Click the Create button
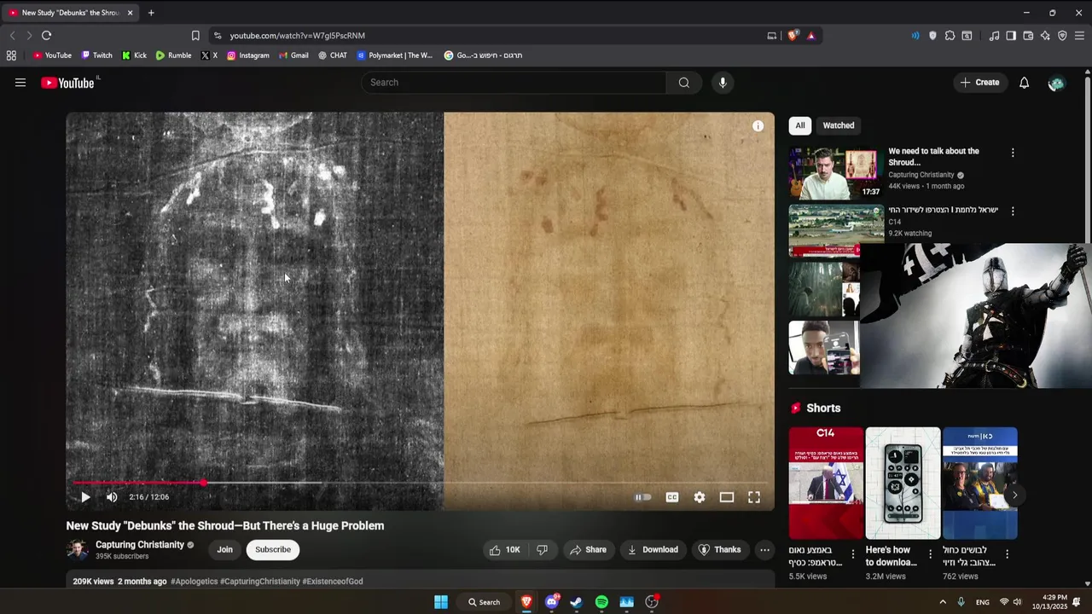The height and width of the screenshot is (614, 1092). (x=979, y=83)
